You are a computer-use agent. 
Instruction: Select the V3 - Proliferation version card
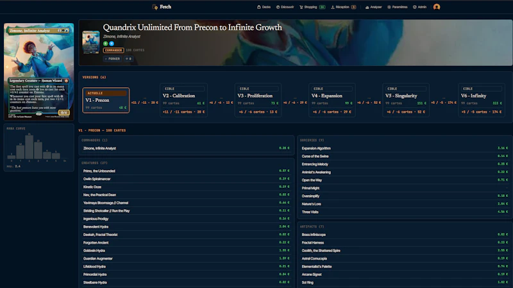pos(258,100)
